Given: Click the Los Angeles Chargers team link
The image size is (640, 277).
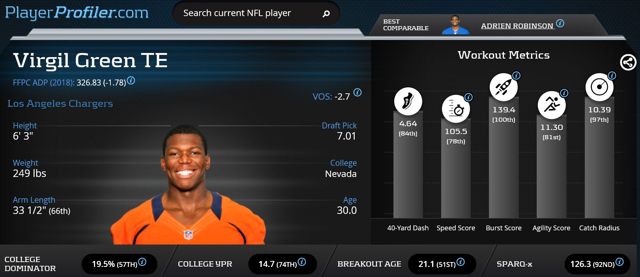Looking at the screenshot, I should pyautogui.click(x=60, y=103).
